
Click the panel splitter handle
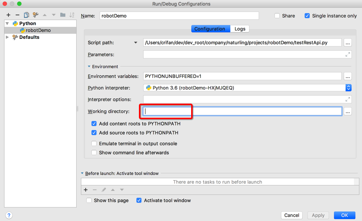[77, 109]
